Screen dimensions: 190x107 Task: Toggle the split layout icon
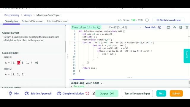(181, 27)
